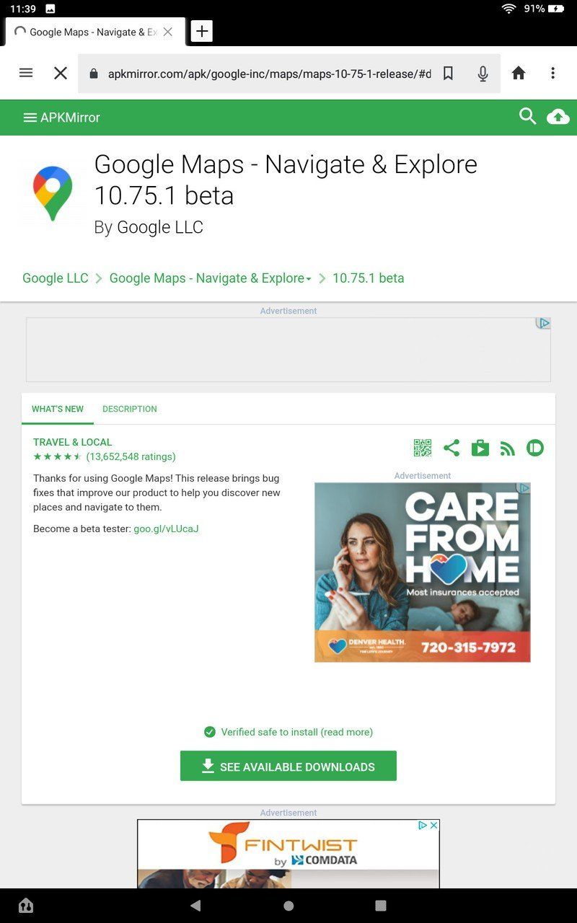Image resolution: width=577 pixels, height=923 pixels.
Task: Bookmark this page in address bar
Action: (448, 74)
